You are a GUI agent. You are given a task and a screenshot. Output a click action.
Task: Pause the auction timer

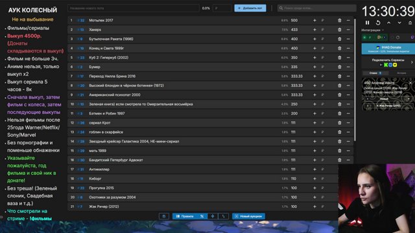click(x=368, y=23)
